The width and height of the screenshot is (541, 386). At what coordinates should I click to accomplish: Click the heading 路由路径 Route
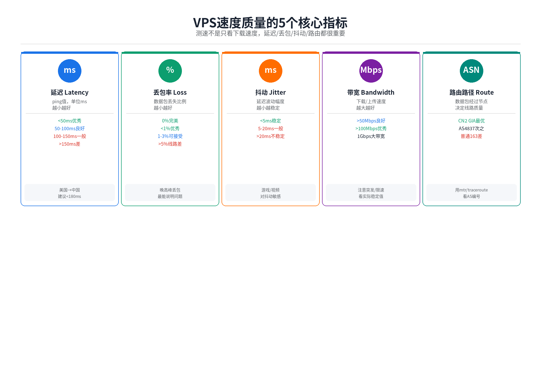471,92
